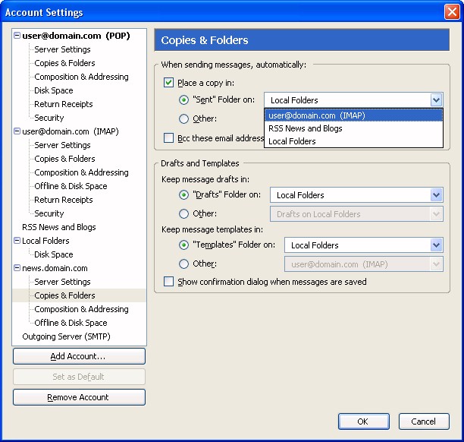Select the "Sent" Folder on radio button
Image resolution: width=464 pixels, height=442 pixels.
pos(183,100)
